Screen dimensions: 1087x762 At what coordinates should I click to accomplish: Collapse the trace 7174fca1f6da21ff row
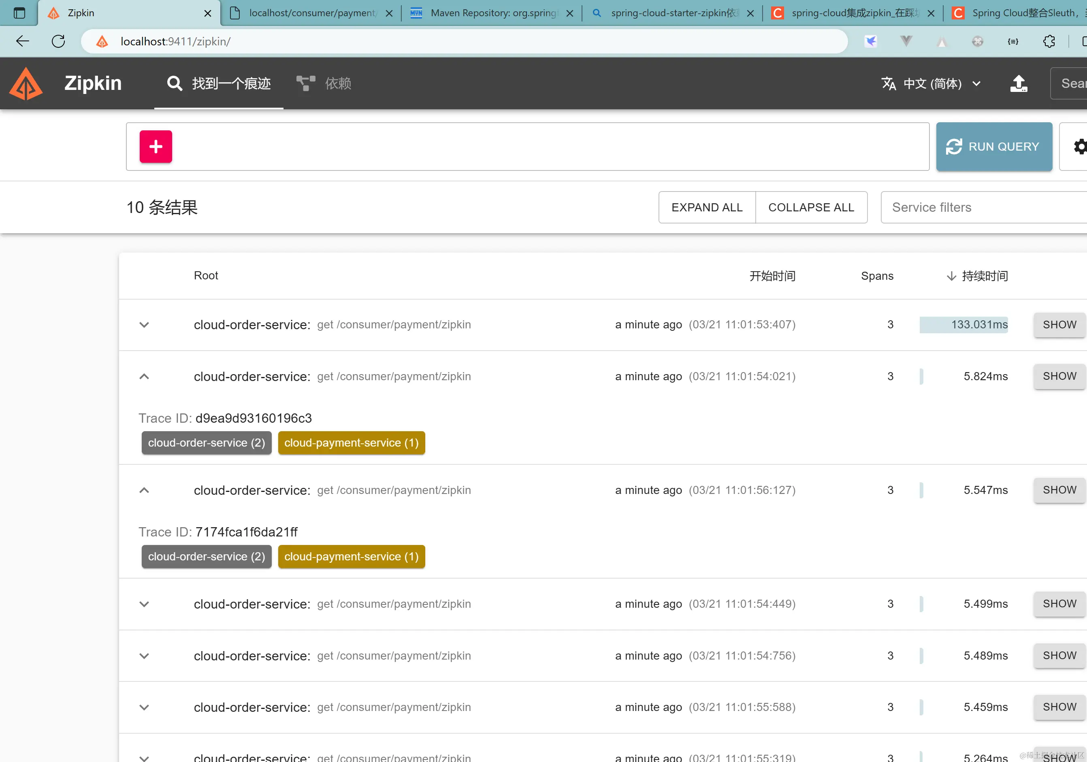[145, 490]
